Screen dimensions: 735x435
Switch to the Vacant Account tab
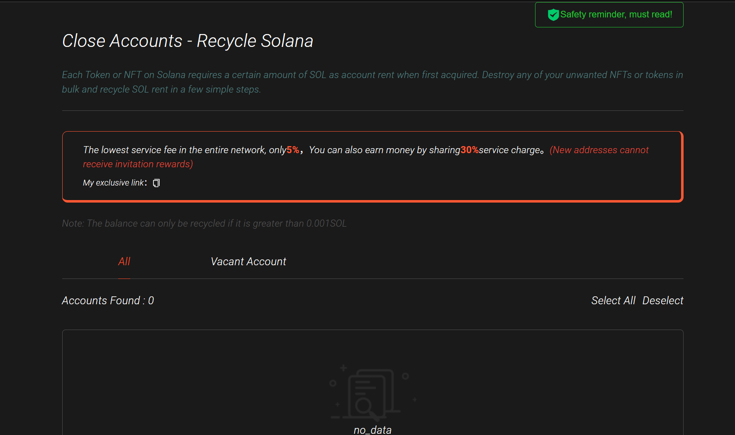tap(248, 261)
